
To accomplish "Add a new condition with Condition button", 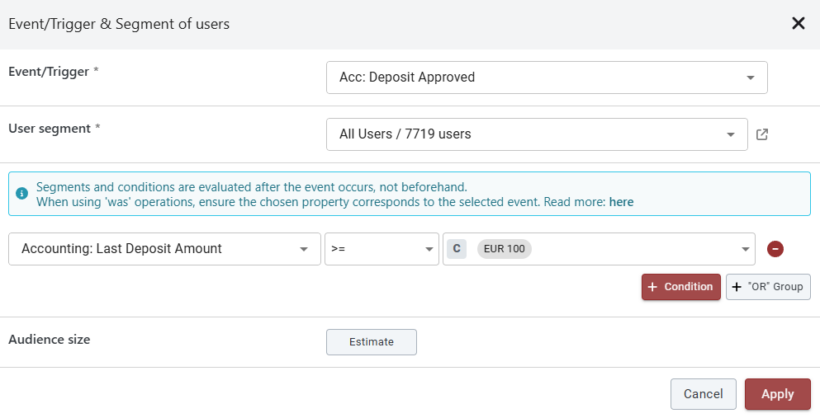I will pyautogui.click(x=680, y=287).
